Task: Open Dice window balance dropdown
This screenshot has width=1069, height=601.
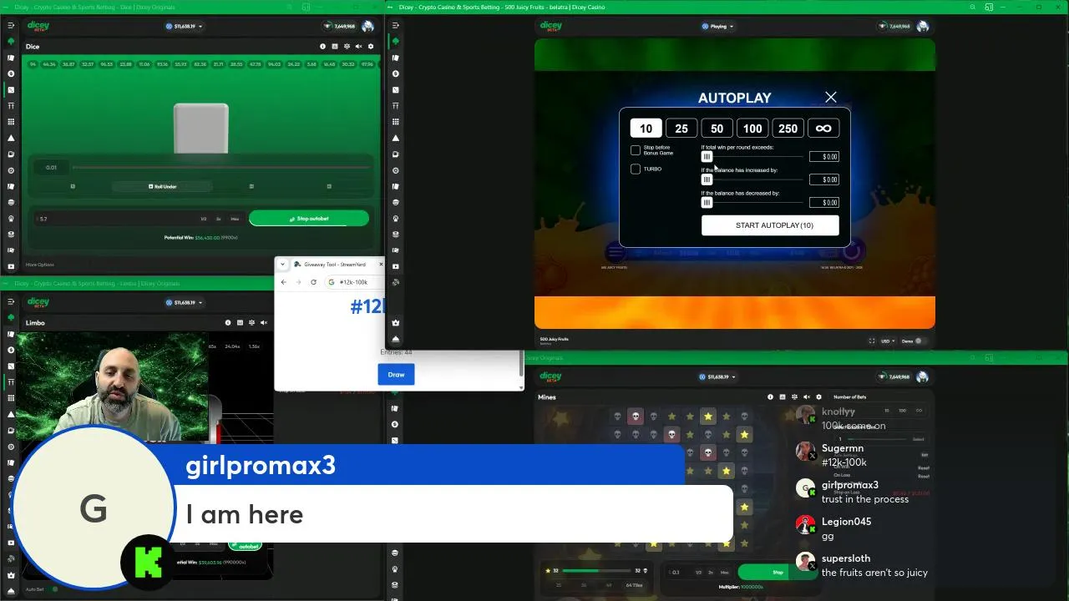Action: [x=184, y=27]
